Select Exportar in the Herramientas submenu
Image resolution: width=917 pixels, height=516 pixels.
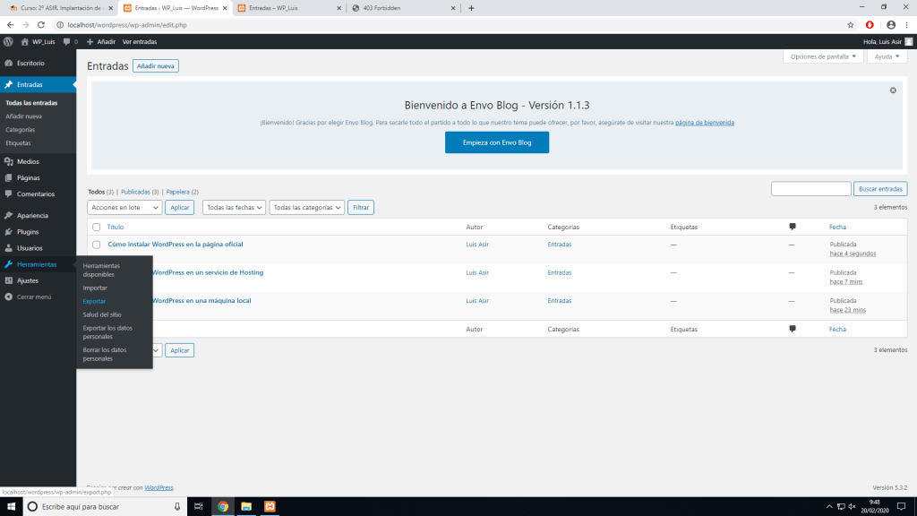[x=94, y=301]
